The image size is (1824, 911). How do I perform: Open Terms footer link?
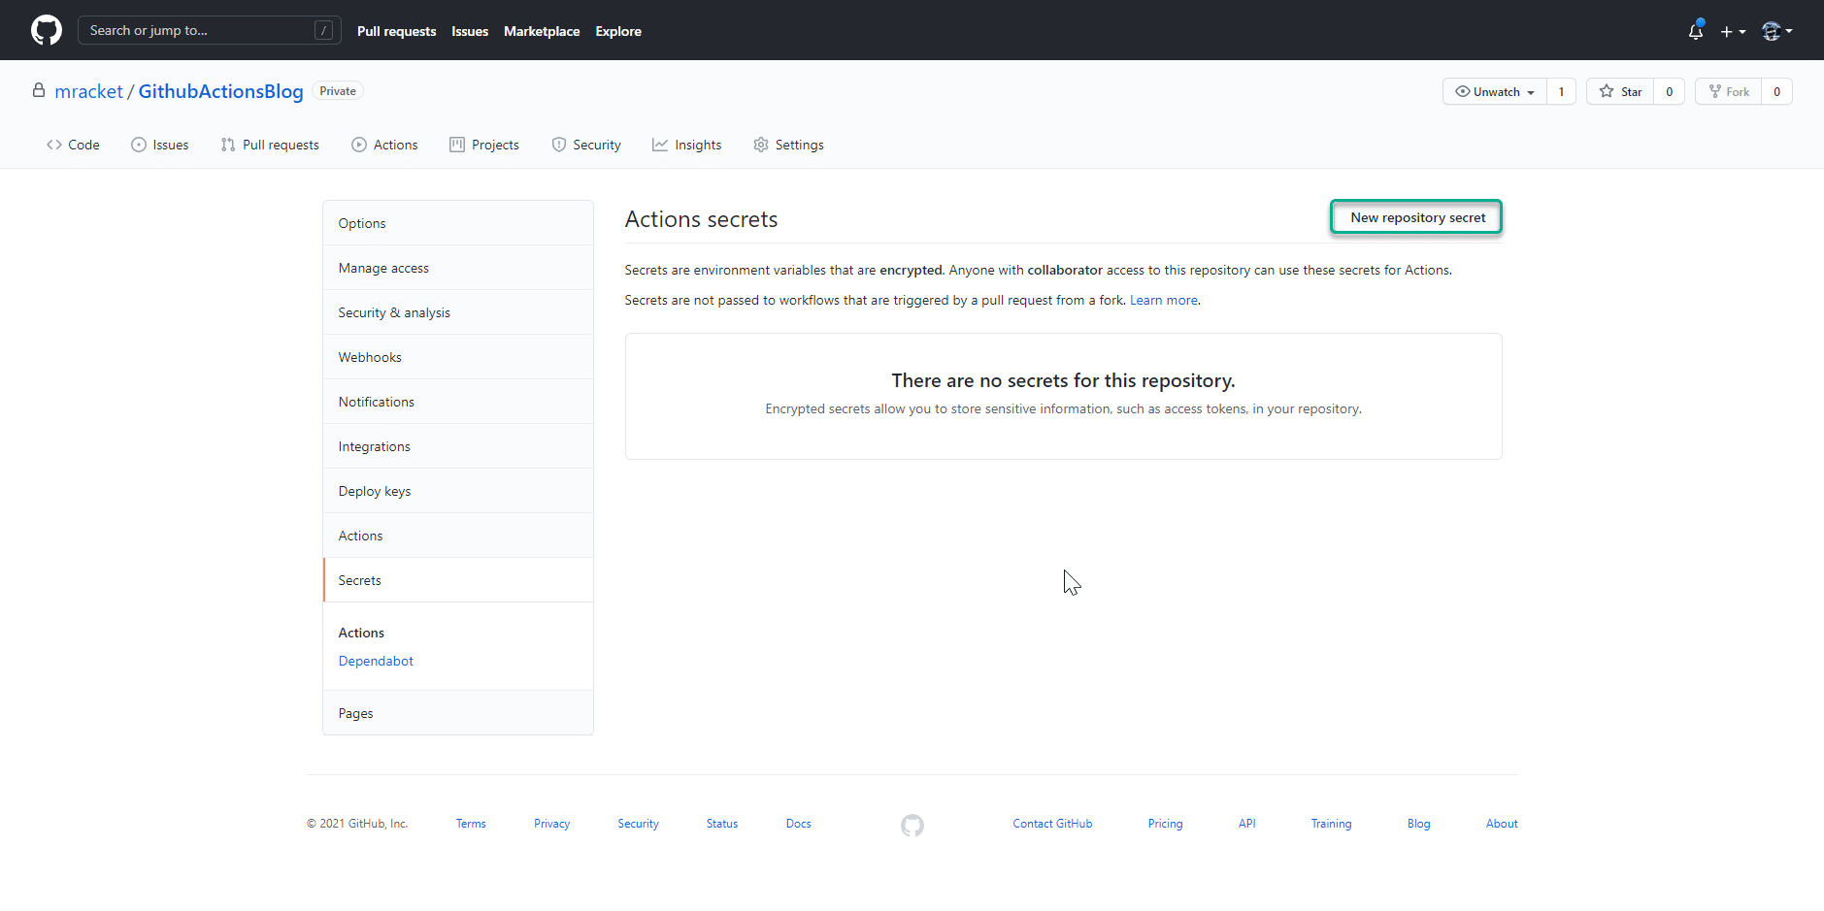[471, 824]
